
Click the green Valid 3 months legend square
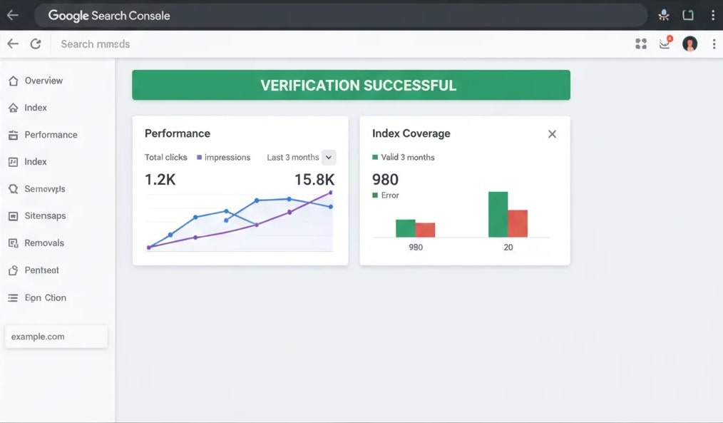[x=375, y=158]
